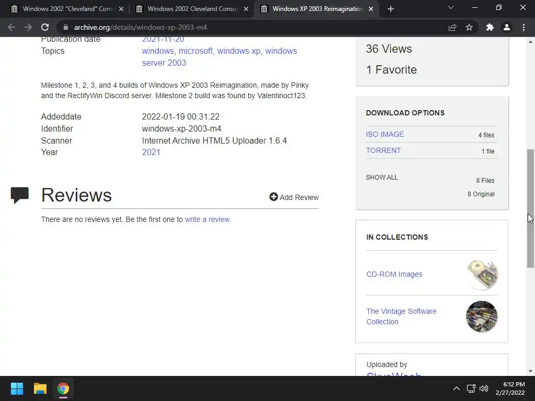
Task: Click the Addeddate value 2022-01-19 00:31:22
Action: (x=180, y=116)
